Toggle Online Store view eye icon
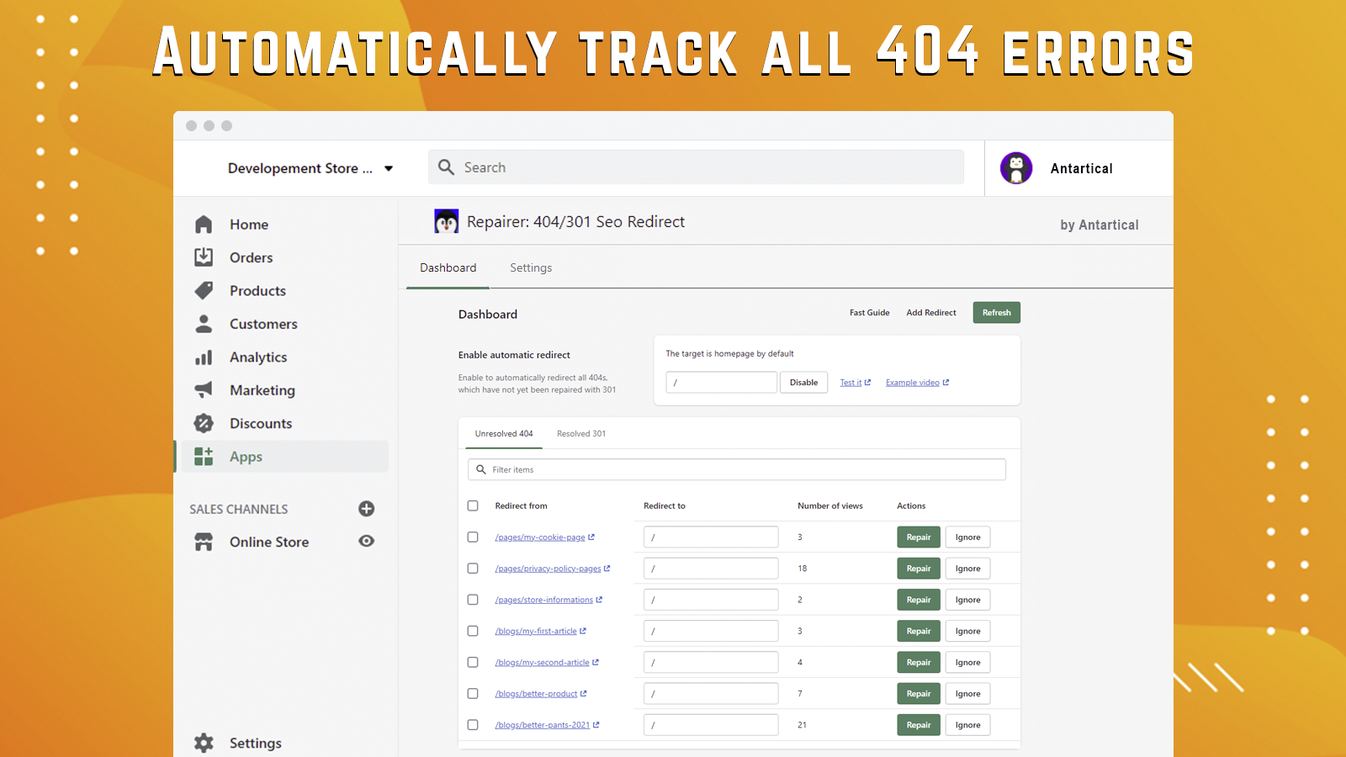Viewport: 1346px width, 757px height. click(366, 541)
